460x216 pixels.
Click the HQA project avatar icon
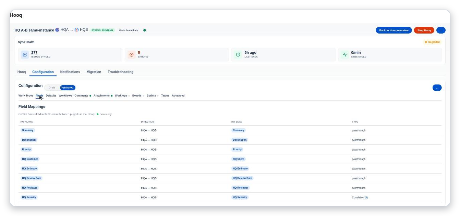point(57,30)
